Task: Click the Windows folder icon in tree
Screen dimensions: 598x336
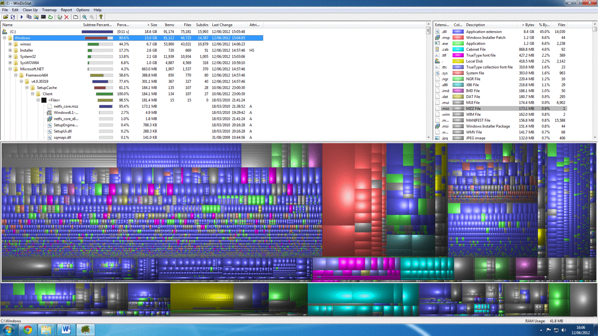Action: (10, 38)
